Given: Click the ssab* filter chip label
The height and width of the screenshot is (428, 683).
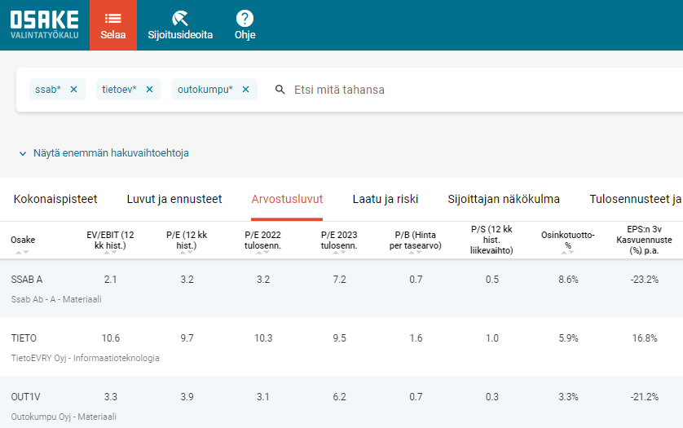Looking at the screenshot, I should coord(48,90).
